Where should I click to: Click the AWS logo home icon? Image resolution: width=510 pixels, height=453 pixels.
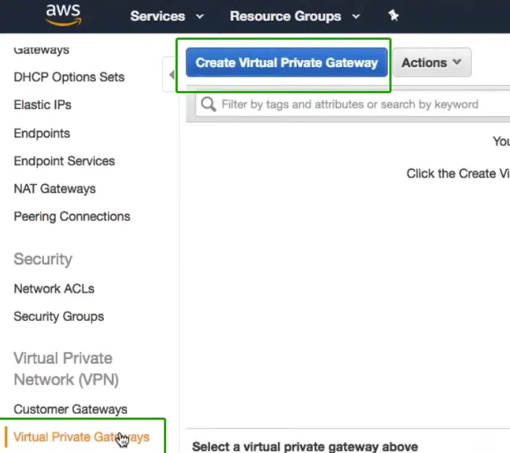pyautogui.click(x=64, y=15)
